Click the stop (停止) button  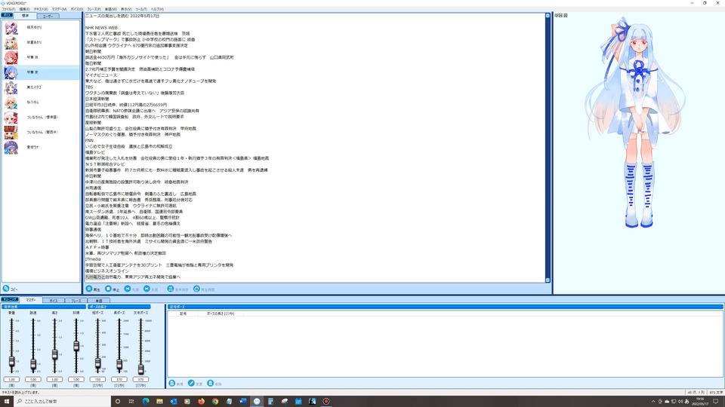(x=112, y=289)
